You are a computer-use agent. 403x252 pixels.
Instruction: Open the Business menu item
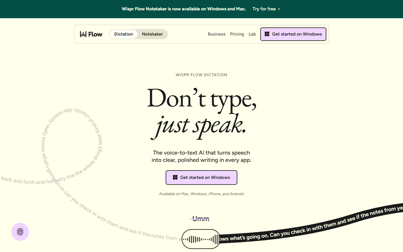pyautogui.click(x=217, y=34)
